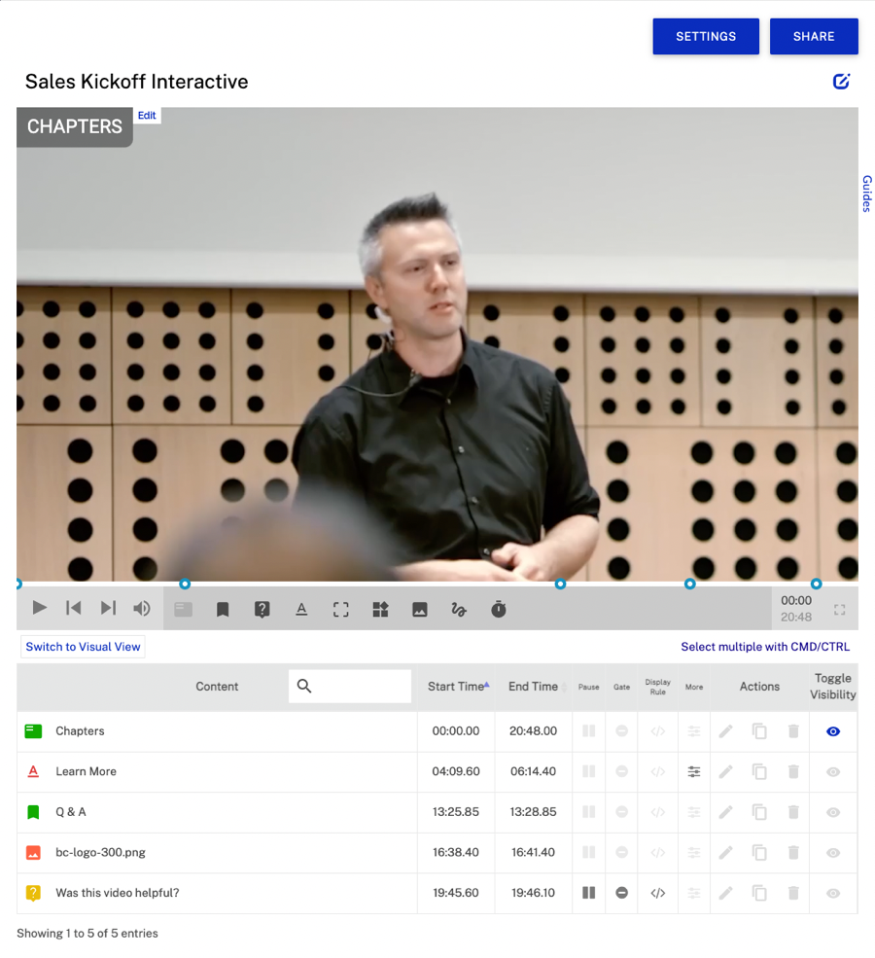Sort table by End Time column

click(x=534, y=687)
